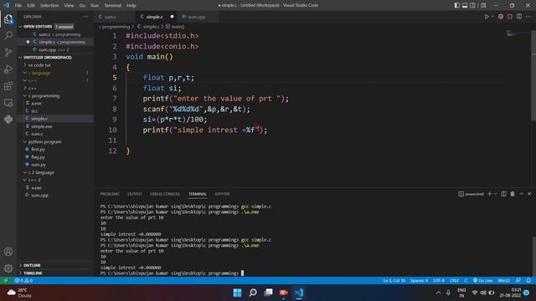Maximize the terminal panel size
This screenshot has height=301, width=536.
522,194
